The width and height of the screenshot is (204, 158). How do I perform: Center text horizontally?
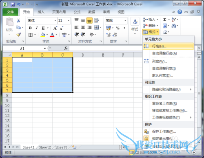(83, 28)
